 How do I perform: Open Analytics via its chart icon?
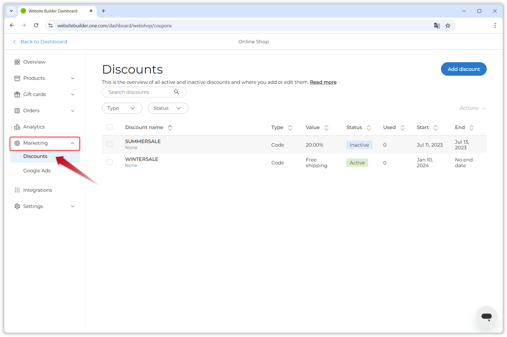[17, 127]
